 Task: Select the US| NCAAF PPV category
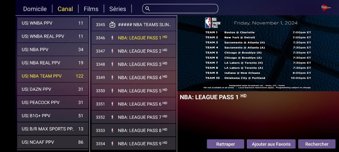[x=53, y=142]
